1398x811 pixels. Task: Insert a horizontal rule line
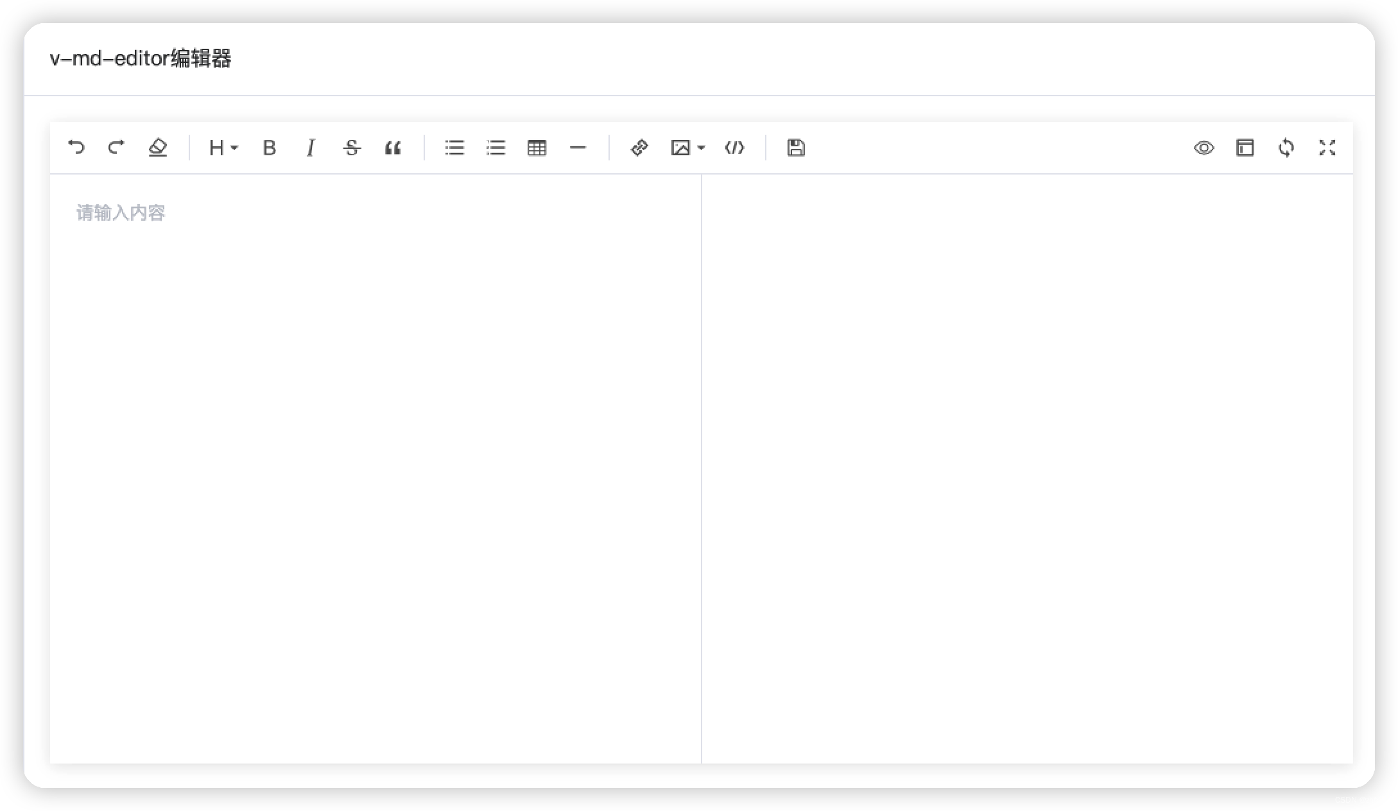point(578,148)
